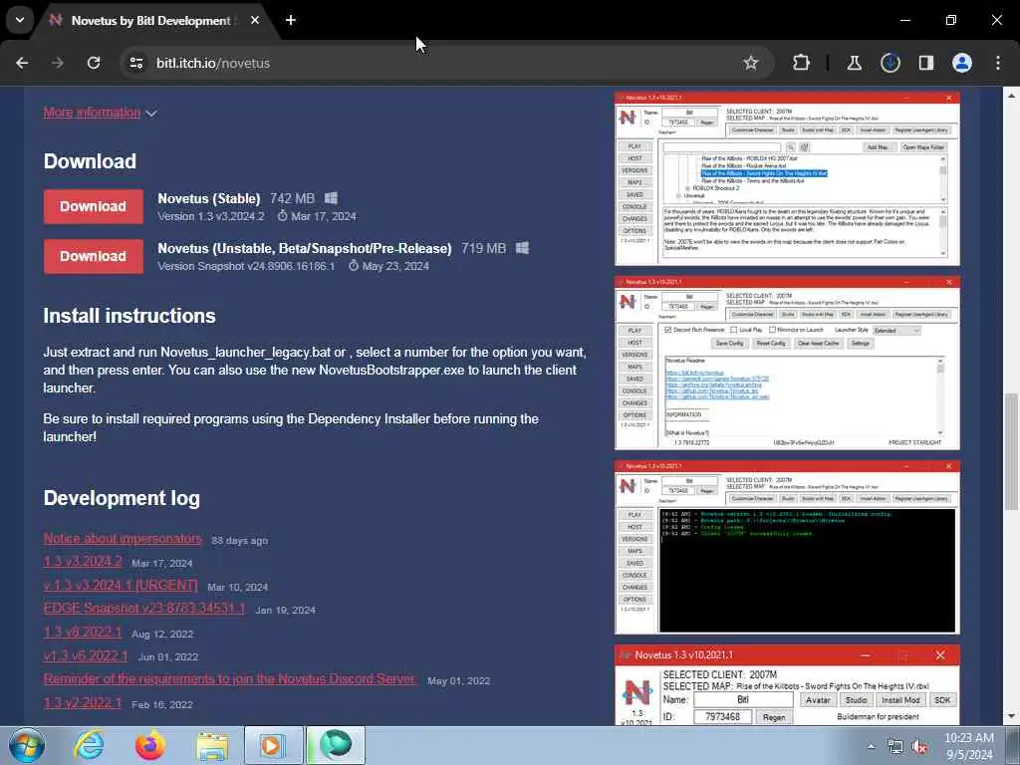Viewport: 1020px width, 765px height.
Task: Toggle the browser side panel
Action: click(925, 63)
